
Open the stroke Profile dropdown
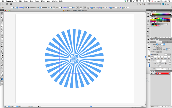pos(161,69)
